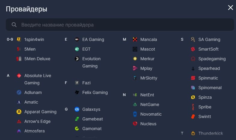Click the Thunderkick helmet icon
This screenshot has width=236, height=140.
tap(193, 133)
